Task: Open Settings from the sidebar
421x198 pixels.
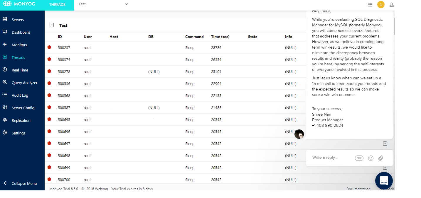Action: (x=18, y=133)
